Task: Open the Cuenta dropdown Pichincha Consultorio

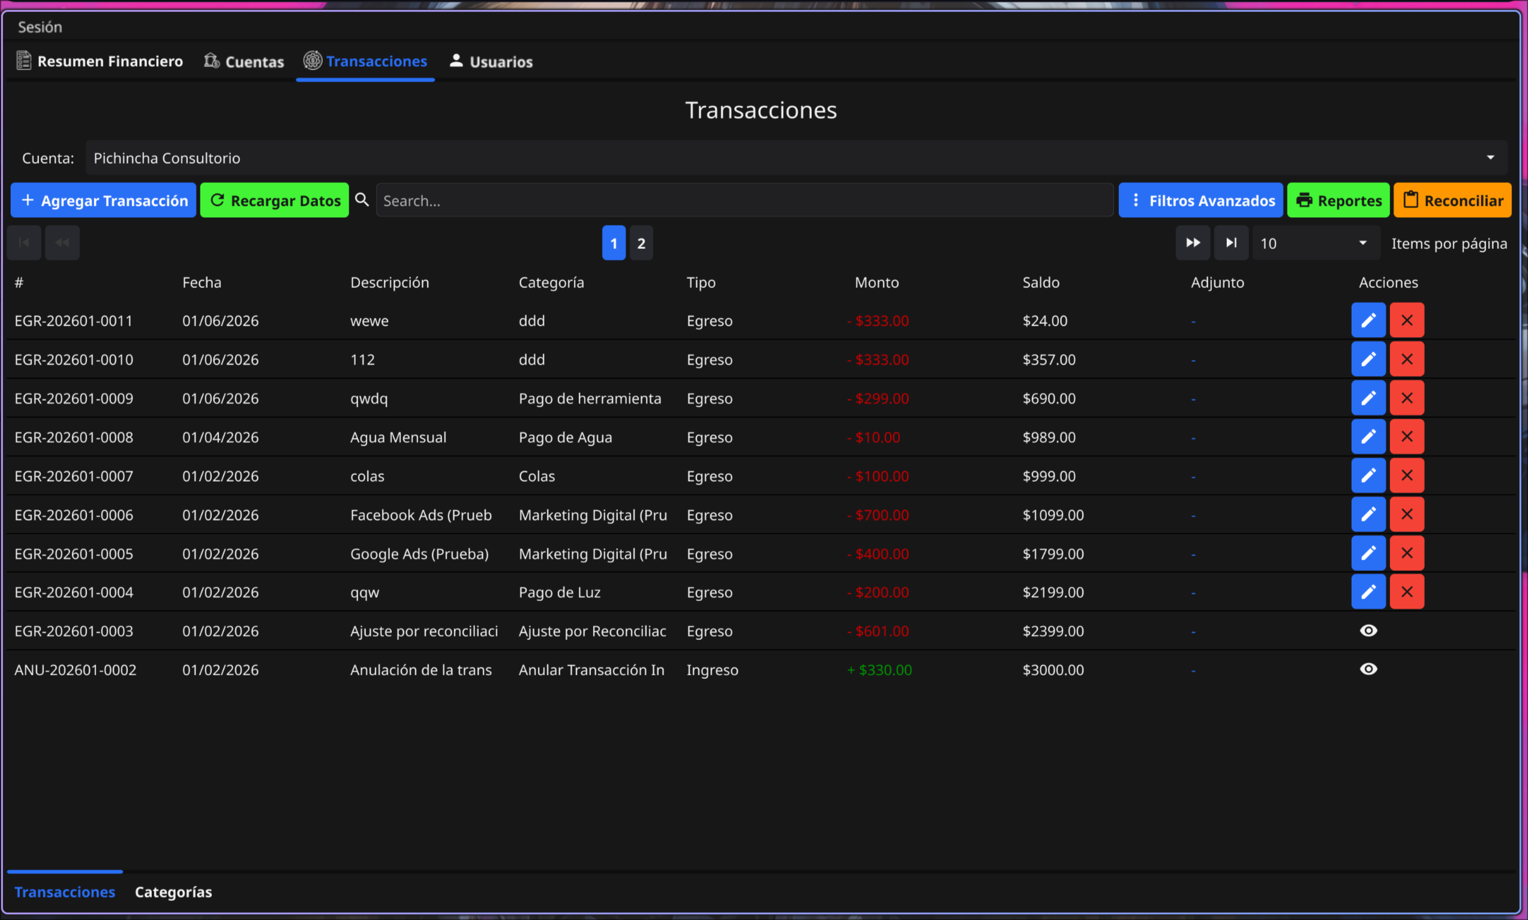Action: (796, 158)
